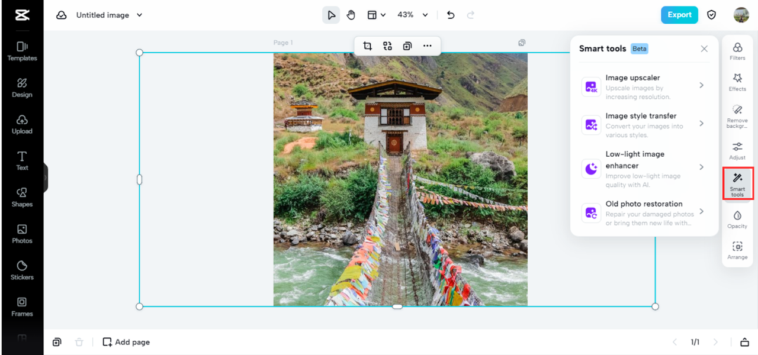The height and width of the screenshot is (355, 758).
Task: Click the bridge photo on canvas
Action: [400, 179]
